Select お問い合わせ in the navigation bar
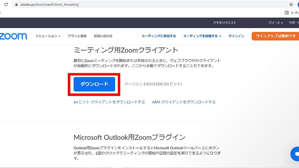The image size is (299, 168). tap(103, 36)
